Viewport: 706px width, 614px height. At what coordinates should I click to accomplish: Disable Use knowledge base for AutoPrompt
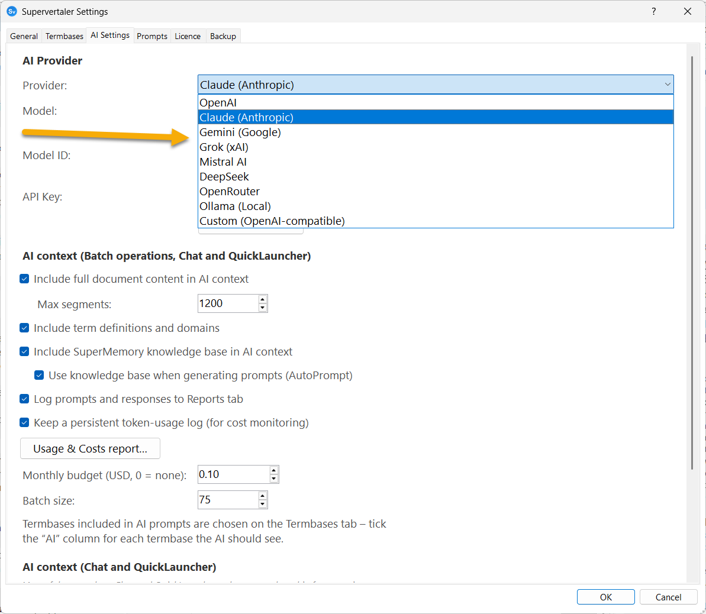(x=39, y=376)
